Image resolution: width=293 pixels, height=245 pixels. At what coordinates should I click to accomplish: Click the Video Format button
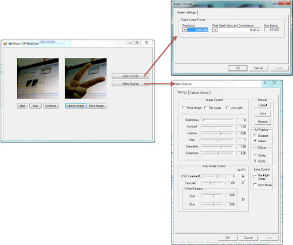[x=130, y=76]
